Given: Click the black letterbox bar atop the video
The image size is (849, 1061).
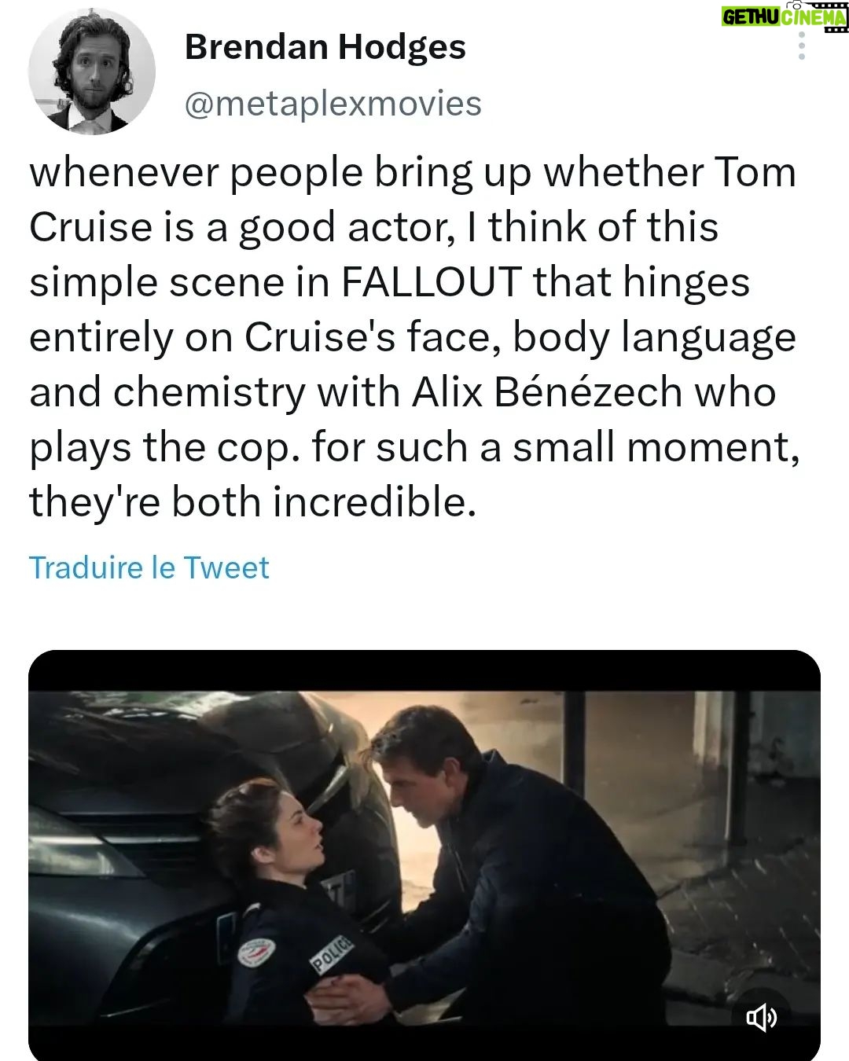Looking at the screenshot, I should [424, 670].
